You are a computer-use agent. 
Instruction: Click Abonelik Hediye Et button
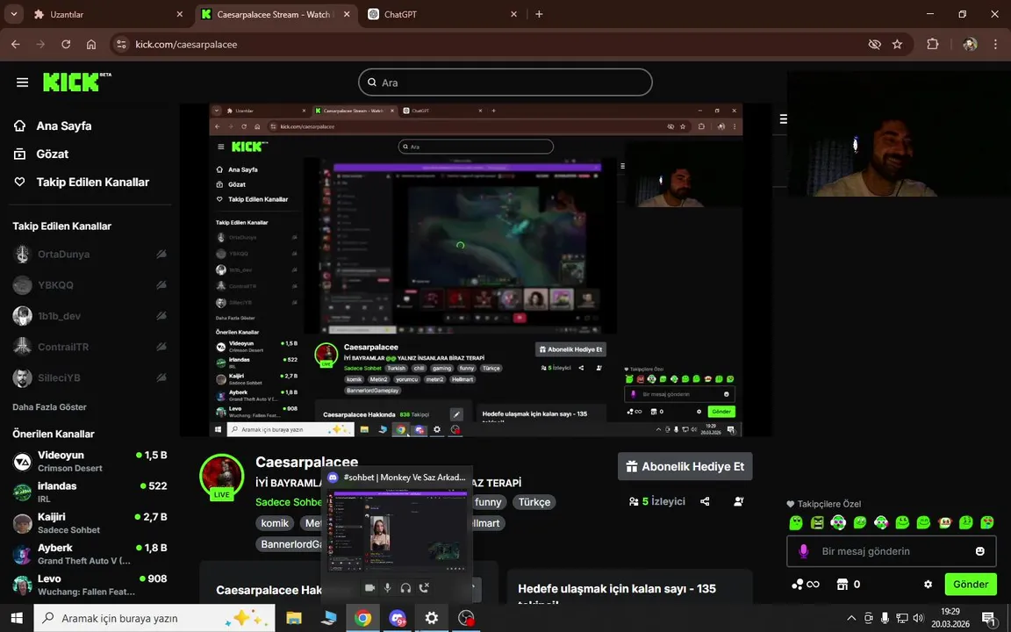(x=685, y=466)
